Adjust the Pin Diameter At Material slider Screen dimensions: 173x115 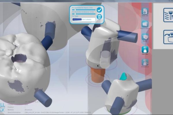[84, 14]
